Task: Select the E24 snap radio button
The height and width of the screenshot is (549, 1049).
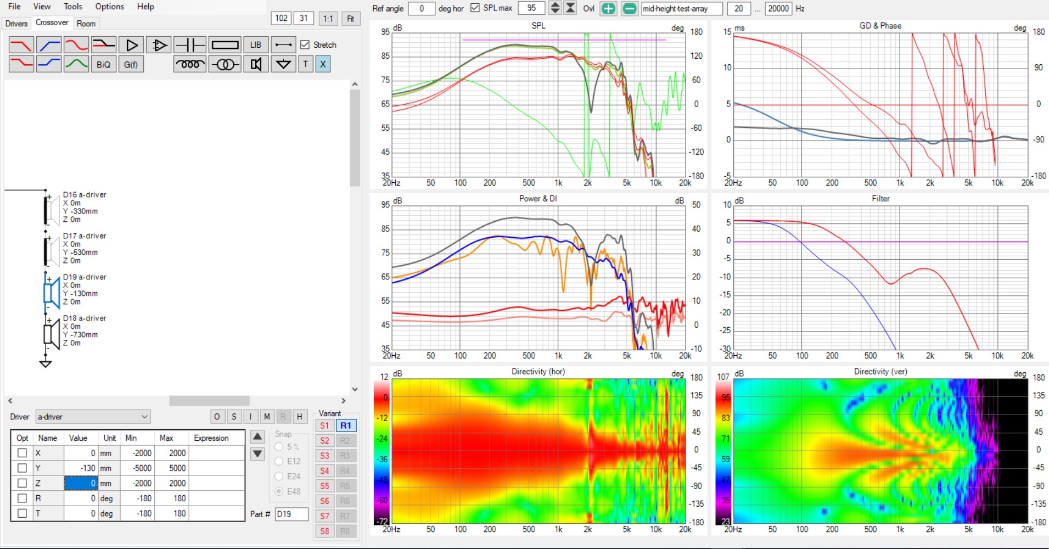Action: coord(279,476)
